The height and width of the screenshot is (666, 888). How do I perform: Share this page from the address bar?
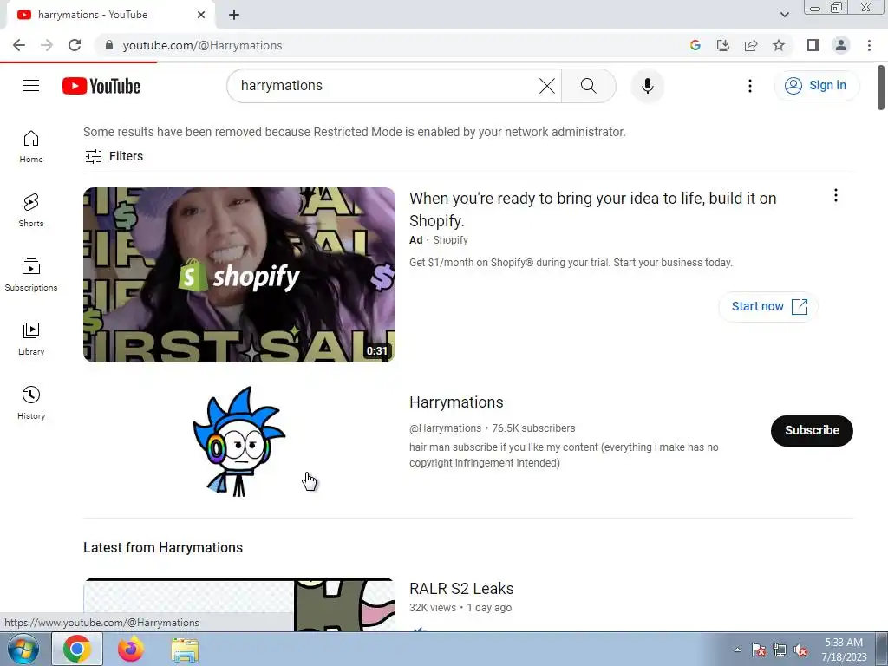(x=751, y=45)
